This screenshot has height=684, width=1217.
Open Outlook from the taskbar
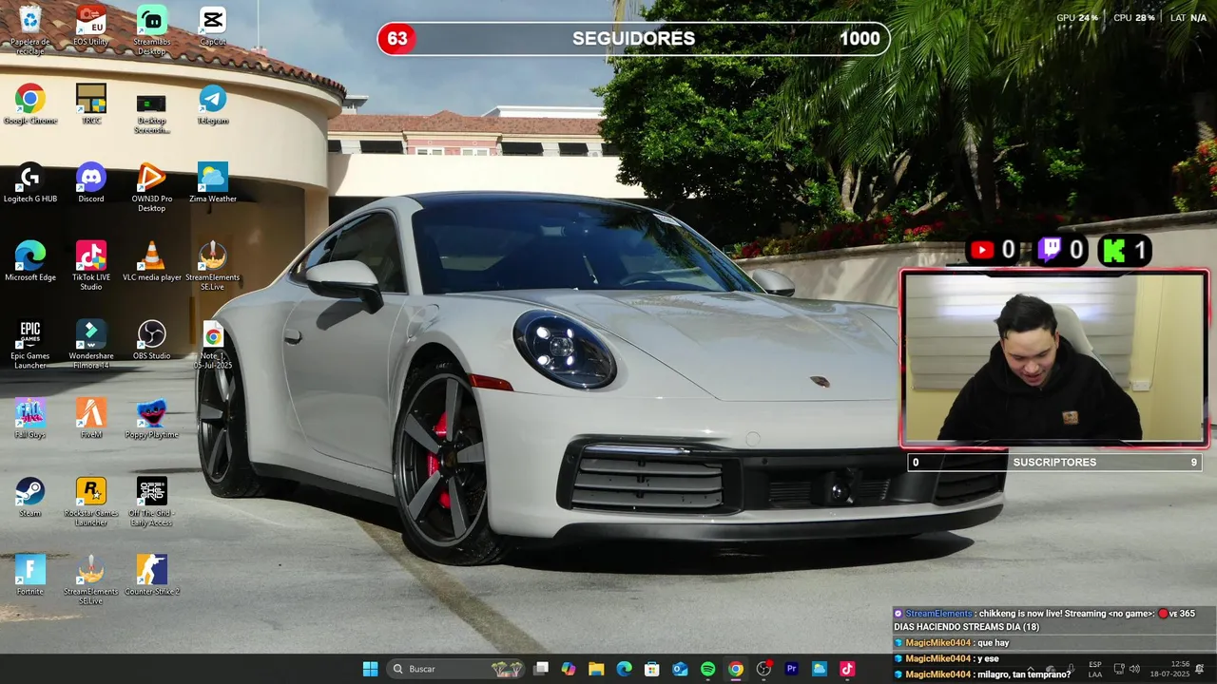tap(680, 669)
